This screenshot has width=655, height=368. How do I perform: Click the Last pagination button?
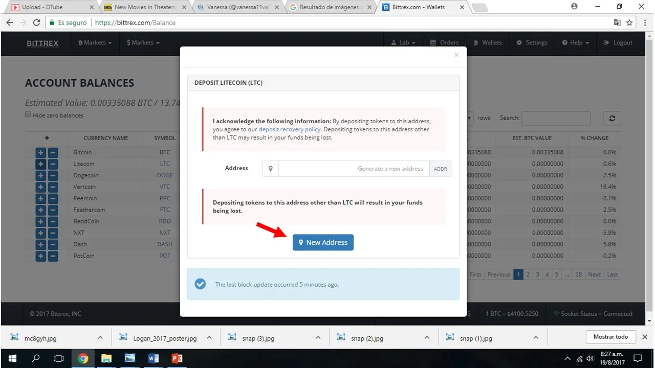pos(613,274)
